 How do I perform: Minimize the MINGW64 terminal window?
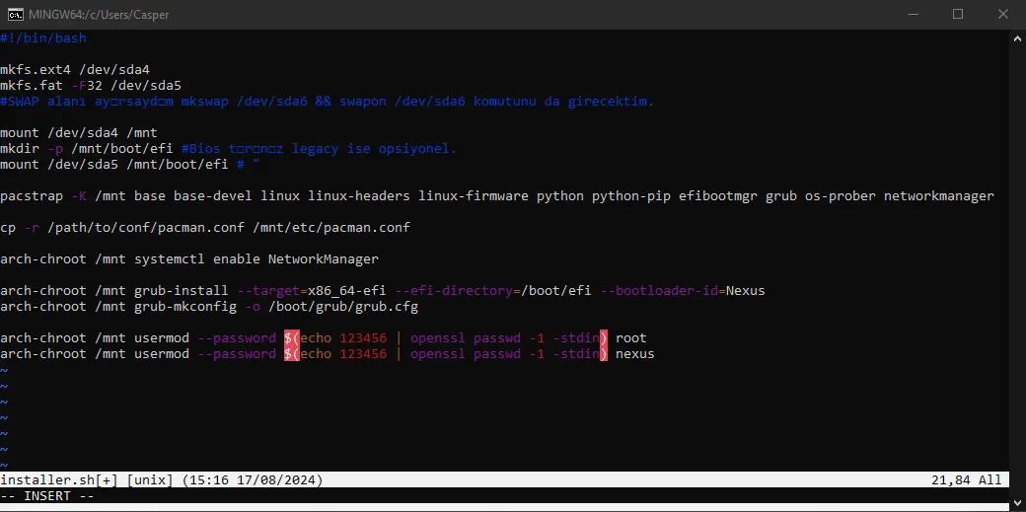pos(913,15)
